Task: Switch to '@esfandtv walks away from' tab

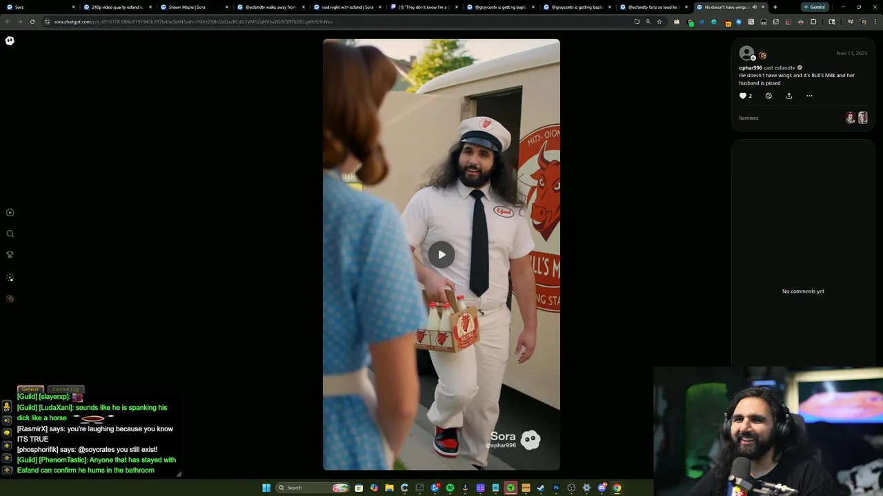Action: point(270,7)
